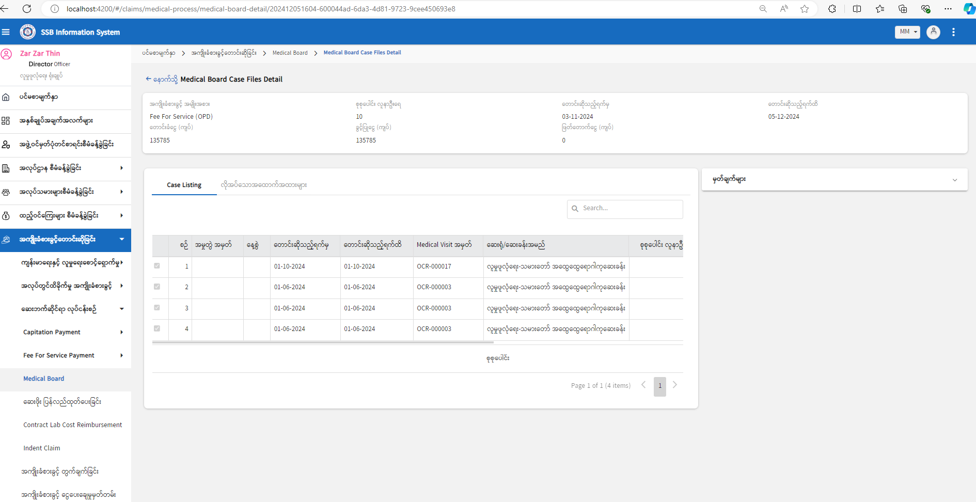The image size is (976, 502).
Task: Open the user profile avatar icon
Action: [933, 32]
